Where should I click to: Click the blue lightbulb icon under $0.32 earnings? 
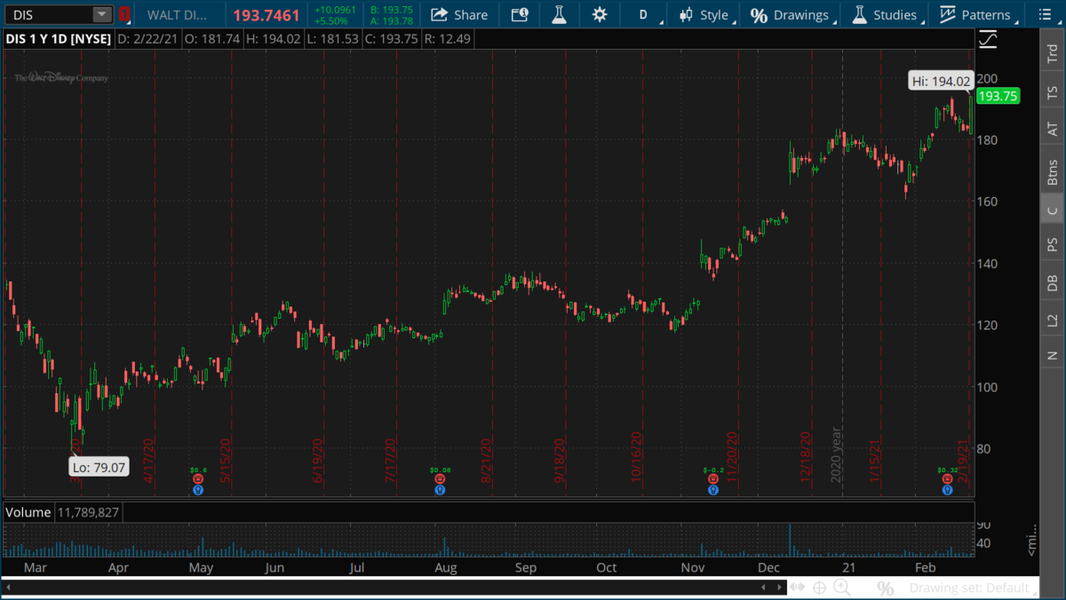click(x=948, y=489)
